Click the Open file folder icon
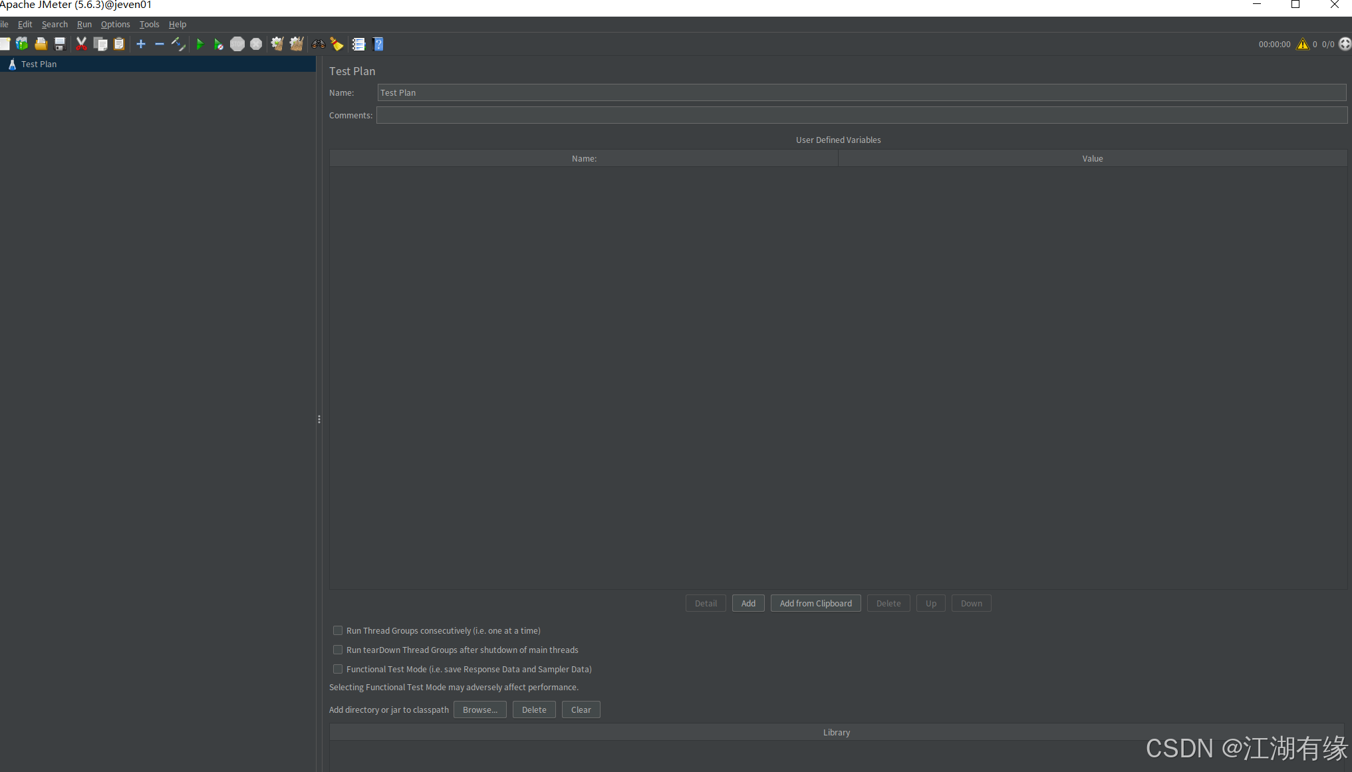This screenshot has height=772, width=1352. [x=41, y=44]
